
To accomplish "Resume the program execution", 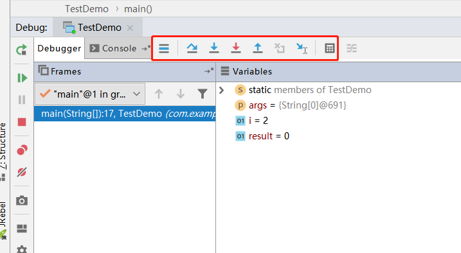I will pos(22,78).
